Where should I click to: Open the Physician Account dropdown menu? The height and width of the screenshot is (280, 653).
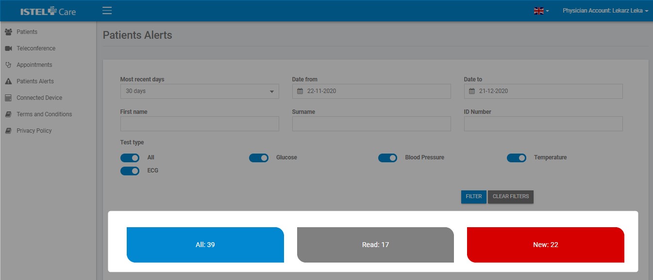(x=605, y=11)
